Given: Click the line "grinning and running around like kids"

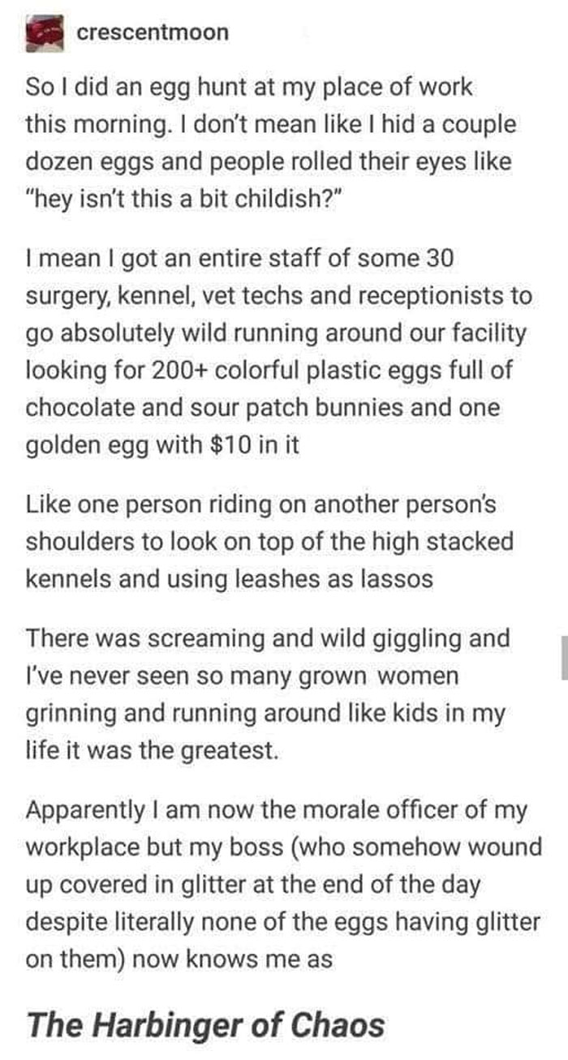Looking at the screenshot, I should (x=265, y=714).
